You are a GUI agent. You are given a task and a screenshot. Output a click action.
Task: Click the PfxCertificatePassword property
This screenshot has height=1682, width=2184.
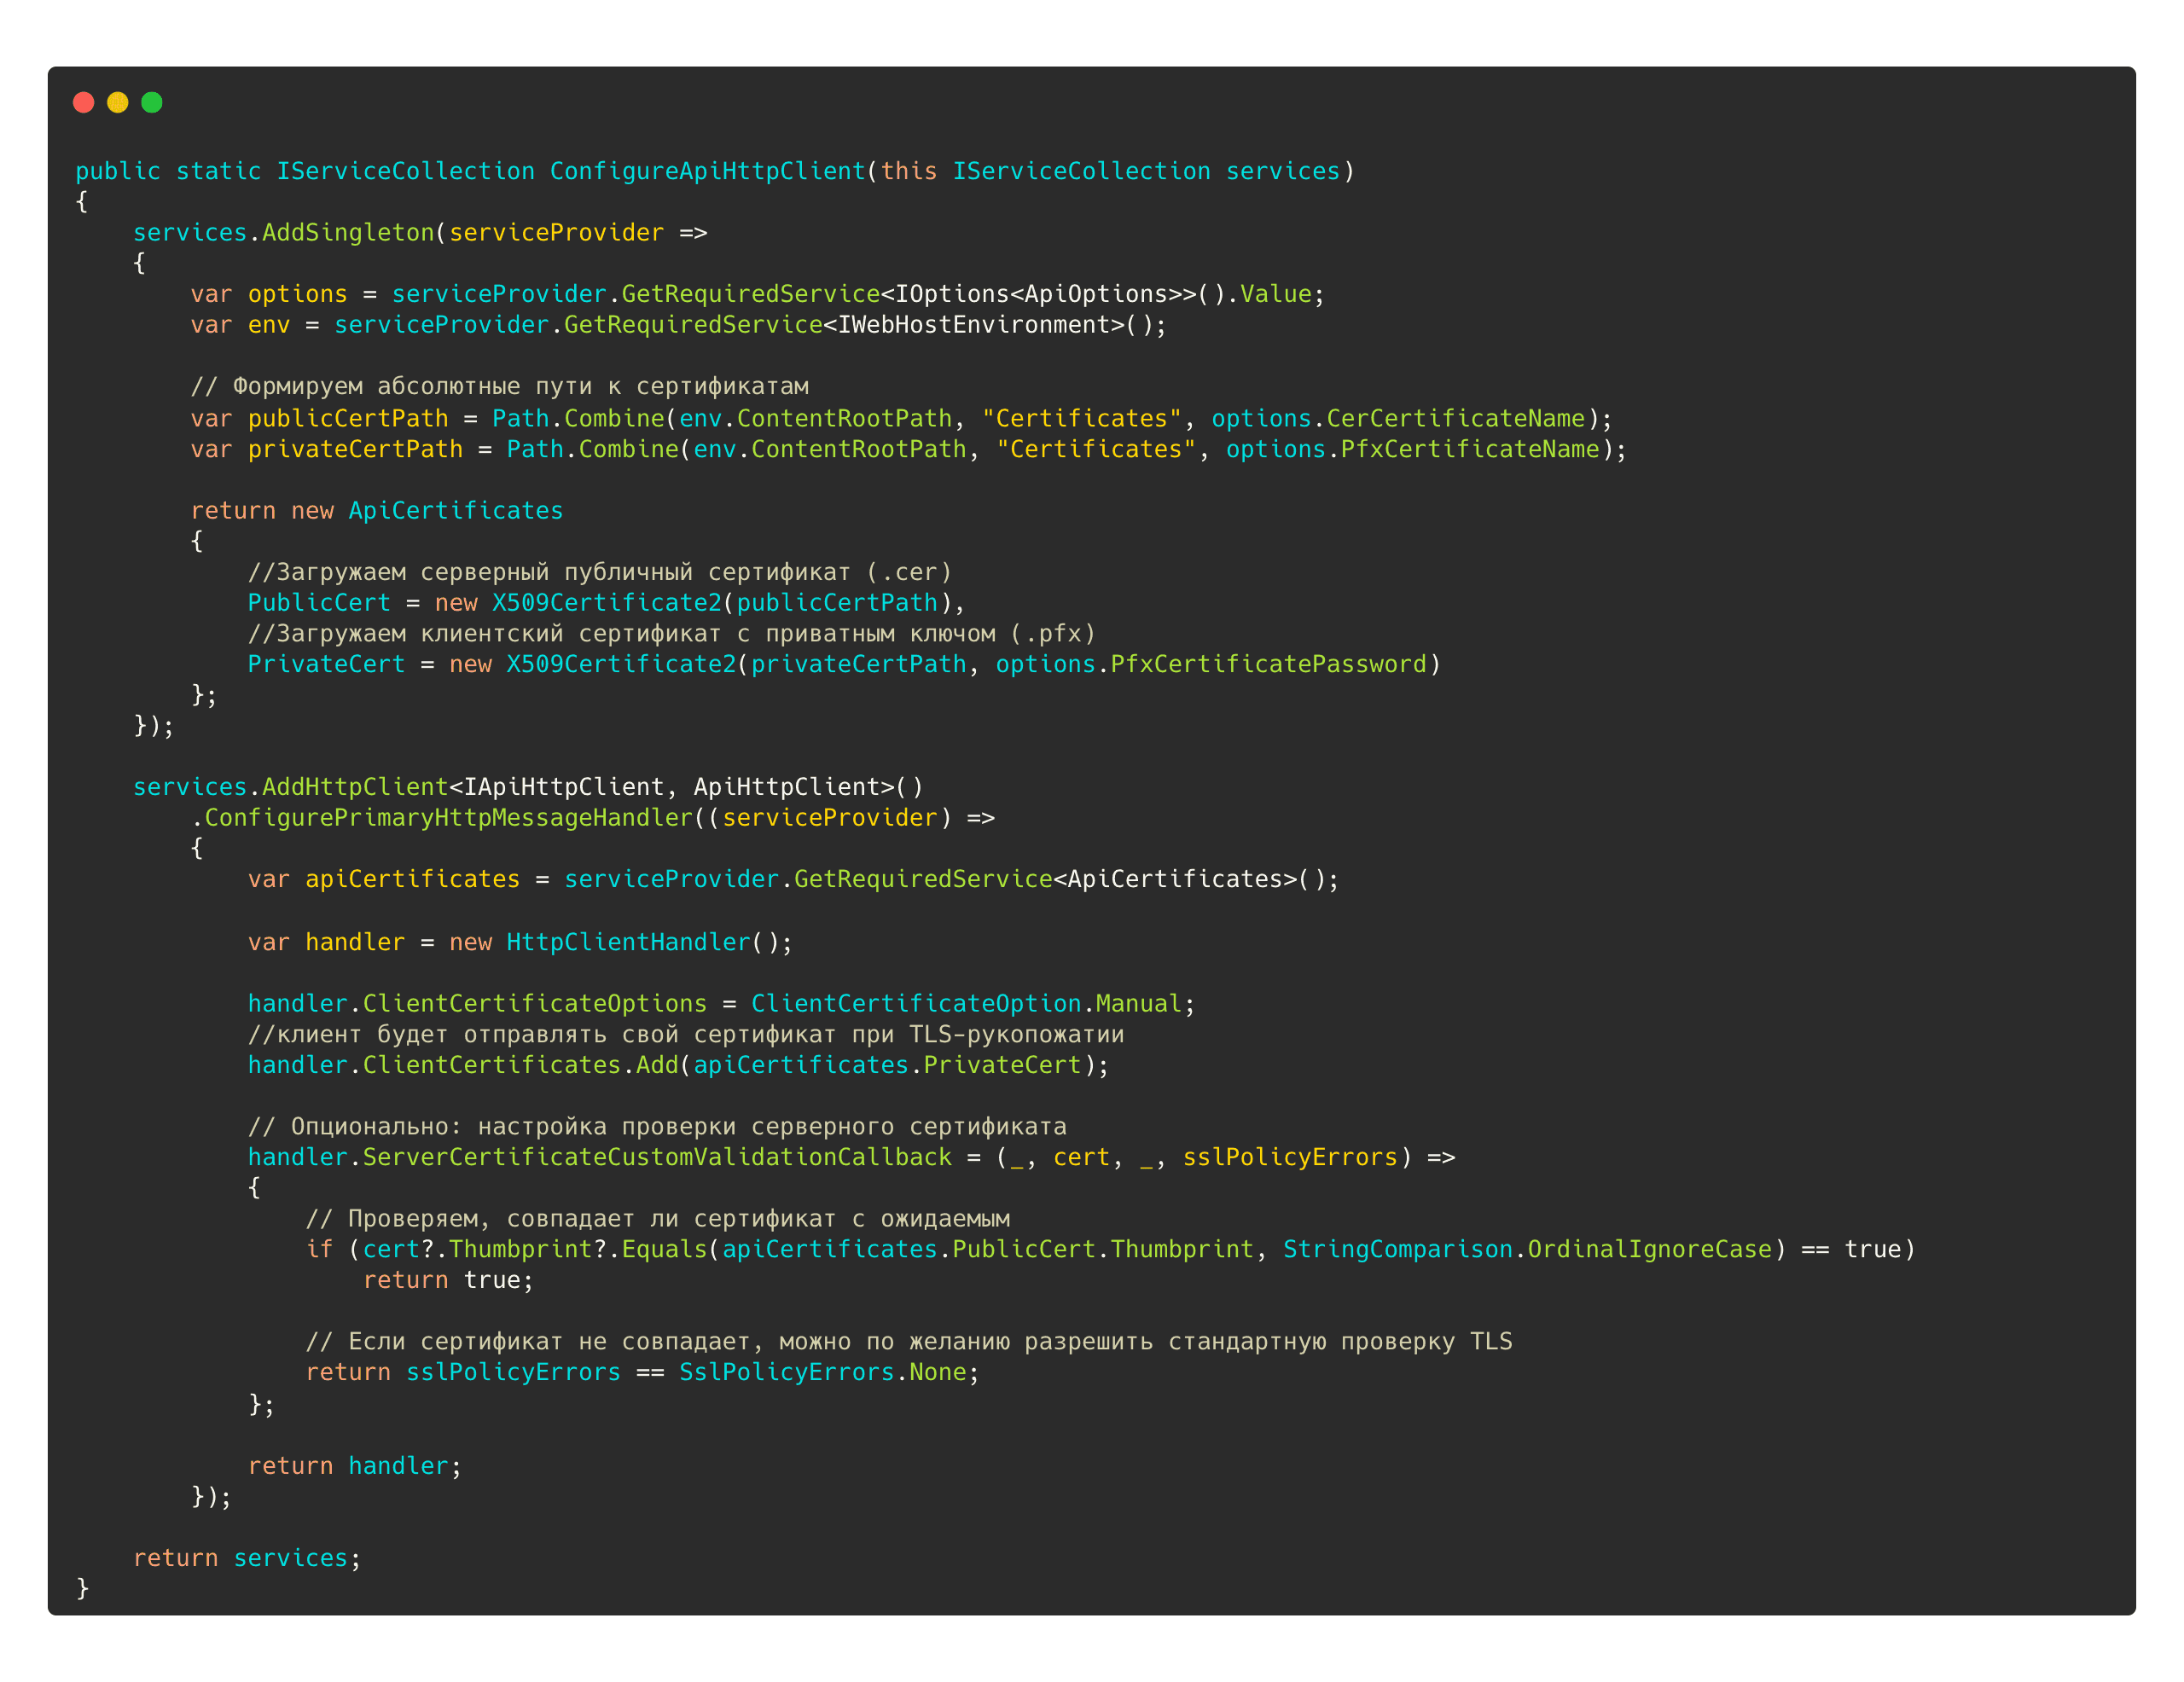click(1268, 664)
